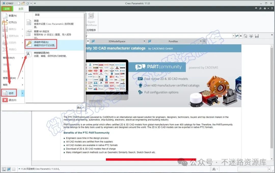Click the browser save page icon
The height and width of the screenshot is (173, 275).
[x=257, y=36]
